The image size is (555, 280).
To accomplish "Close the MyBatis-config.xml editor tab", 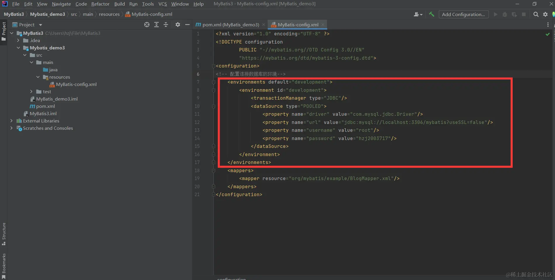I will (x=323, y=25).
